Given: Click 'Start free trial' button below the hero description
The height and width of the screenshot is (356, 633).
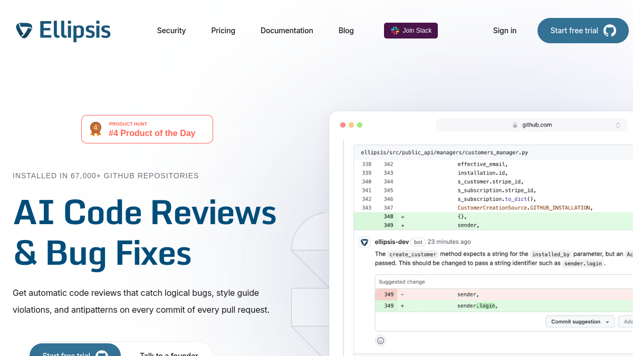Looking at the screenshot, I should pyautogui.click(x=75, y=350).
